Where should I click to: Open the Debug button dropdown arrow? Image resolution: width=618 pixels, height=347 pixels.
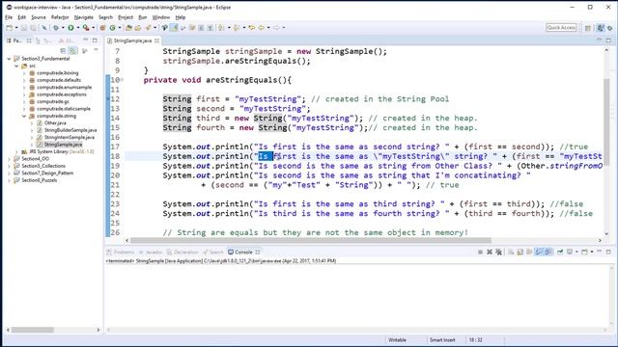(x=63, y=28)
